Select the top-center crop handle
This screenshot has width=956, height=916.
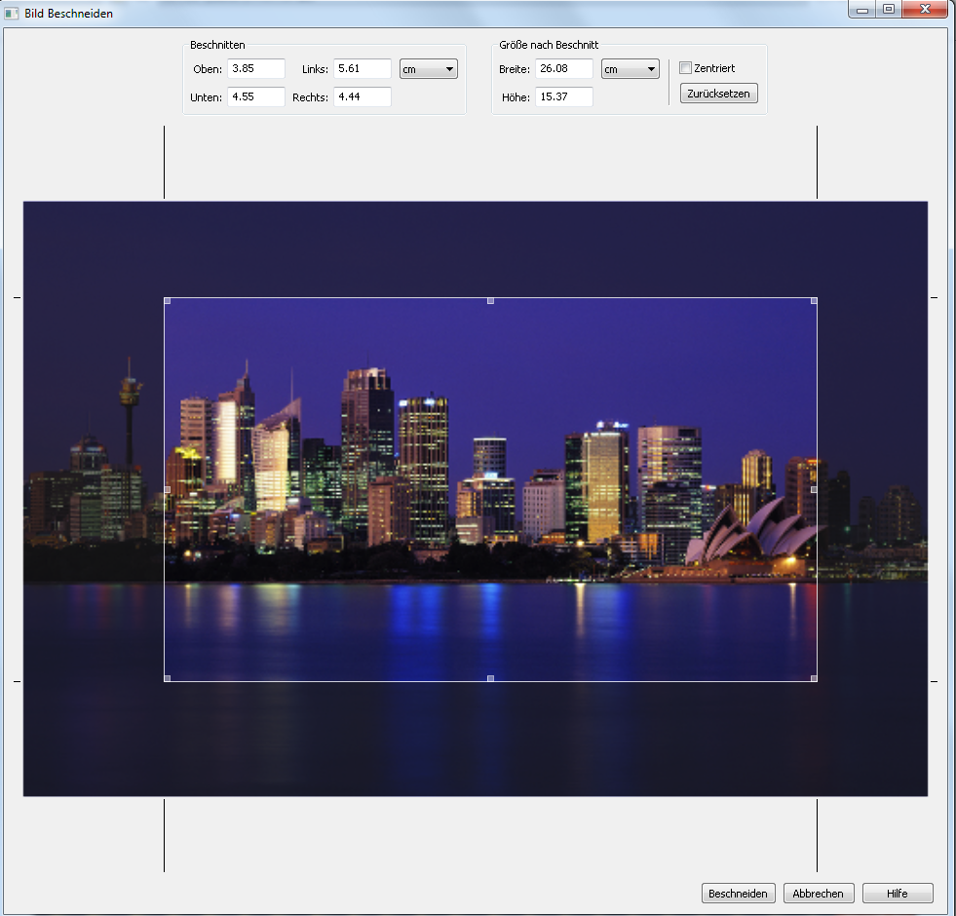(491, 301)
